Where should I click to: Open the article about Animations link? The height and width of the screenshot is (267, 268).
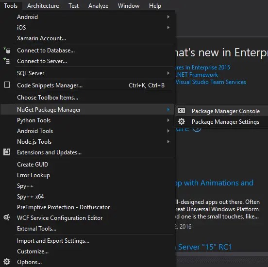(x=214, y=183)
